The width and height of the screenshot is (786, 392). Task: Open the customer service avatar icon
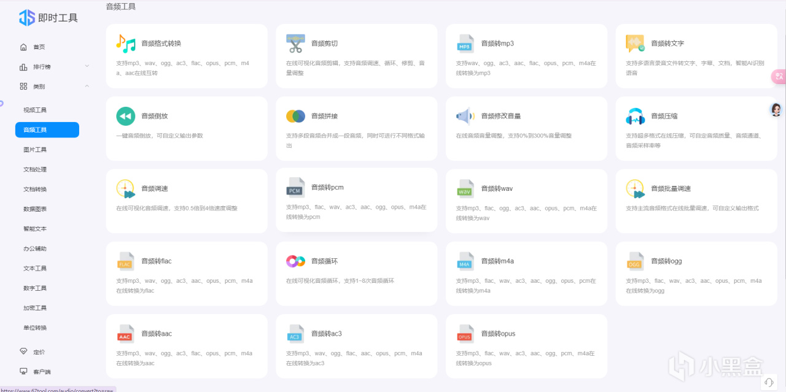[x=776, y=110]
